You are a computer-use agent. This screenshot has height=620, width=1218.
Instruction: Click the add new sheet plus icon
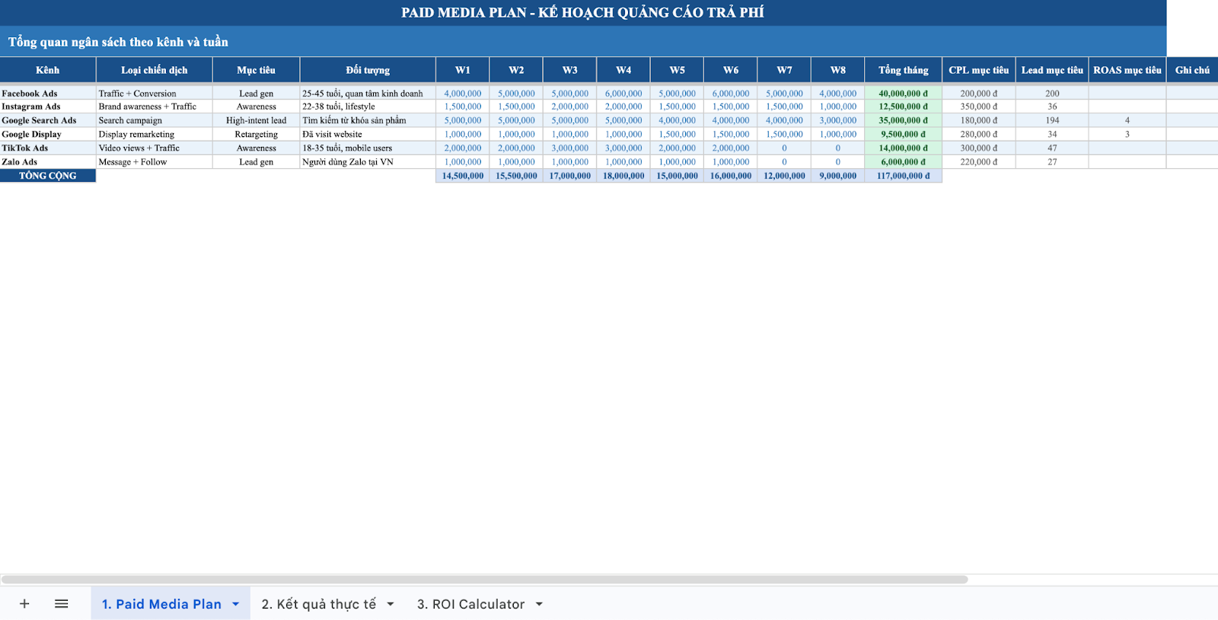(24, 604)
